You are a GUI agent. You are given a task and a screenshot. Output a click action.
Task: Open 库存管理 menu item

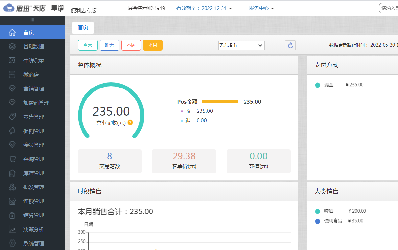point(32,173)
